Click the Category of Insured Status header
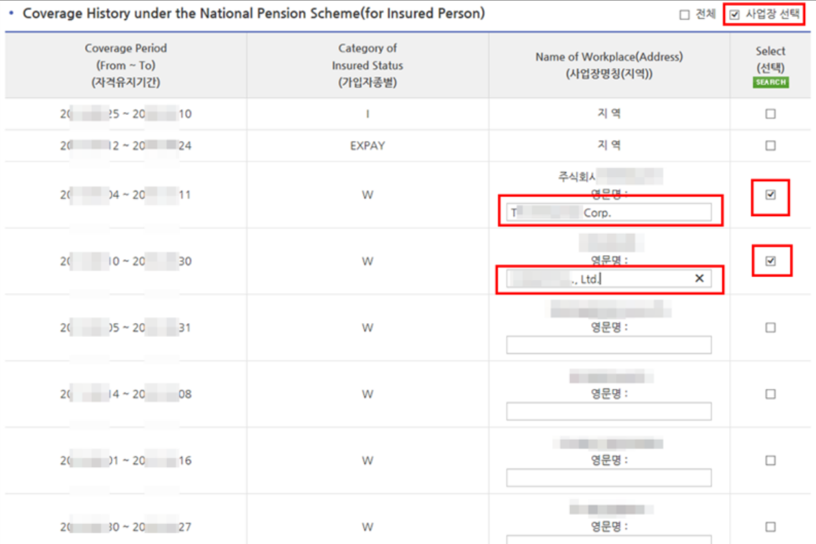The image size is (816, 544). pyautogui.click(x=368, y=65)
